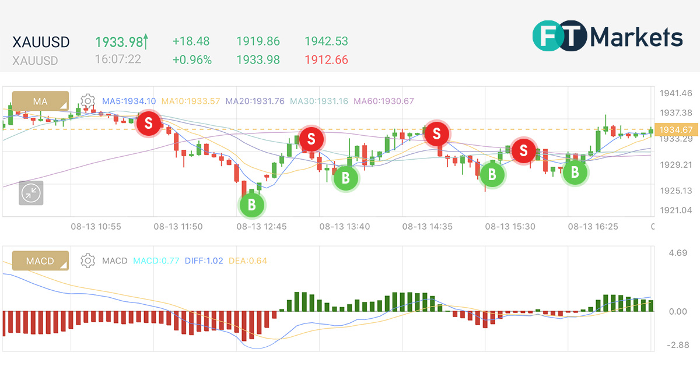
Task: Select the last red S sell marker
Action: tap(524, 151)
